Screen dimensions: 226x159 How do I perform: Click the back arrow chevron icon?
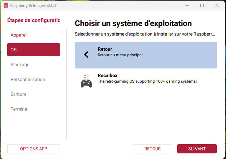click(x=86, y=55)
